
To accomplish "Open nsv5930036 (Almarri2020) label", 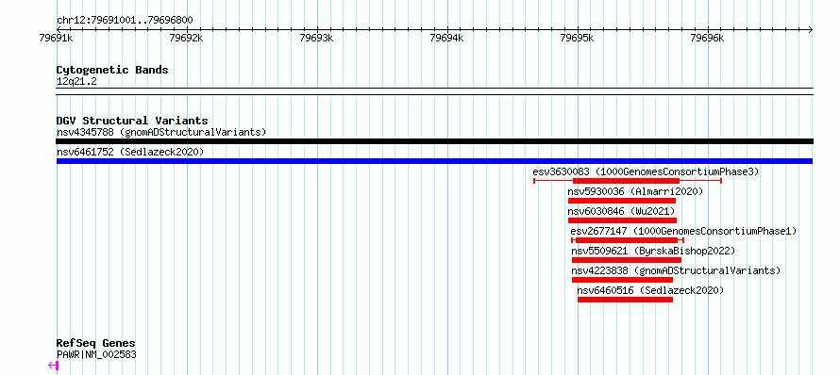I will 635,191.
